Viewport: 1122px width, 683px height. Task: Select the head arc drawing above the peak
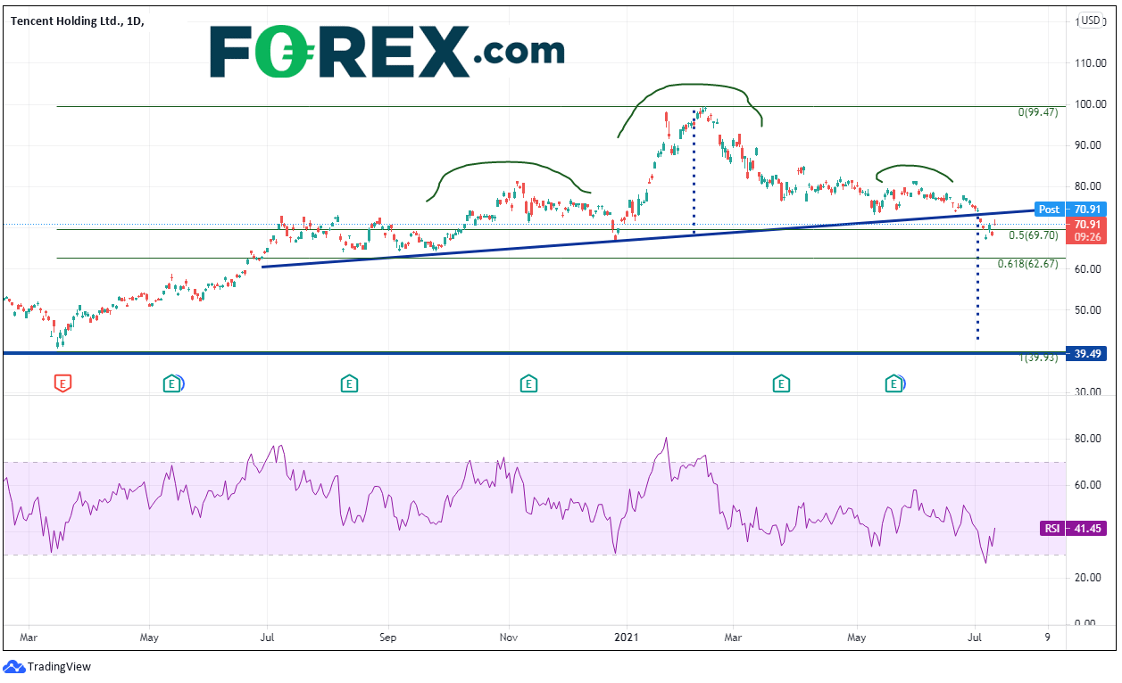[689, 85]
